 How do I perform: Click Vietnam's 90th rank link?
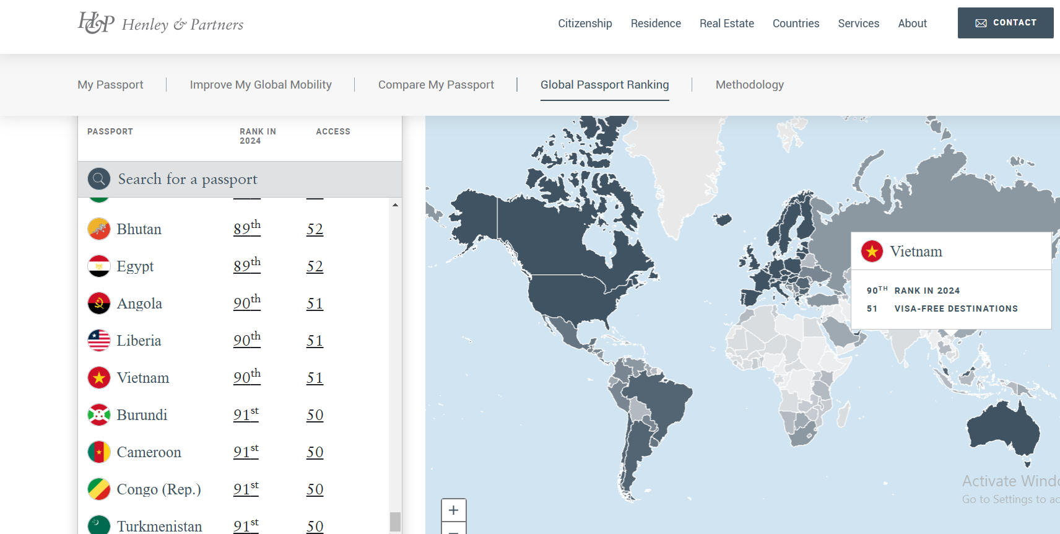[246, 377]
